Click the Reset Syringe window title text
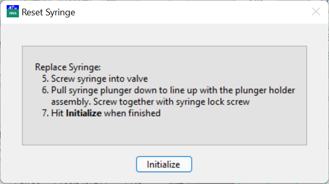Screen dimensions: 329x184 (48, 12)
